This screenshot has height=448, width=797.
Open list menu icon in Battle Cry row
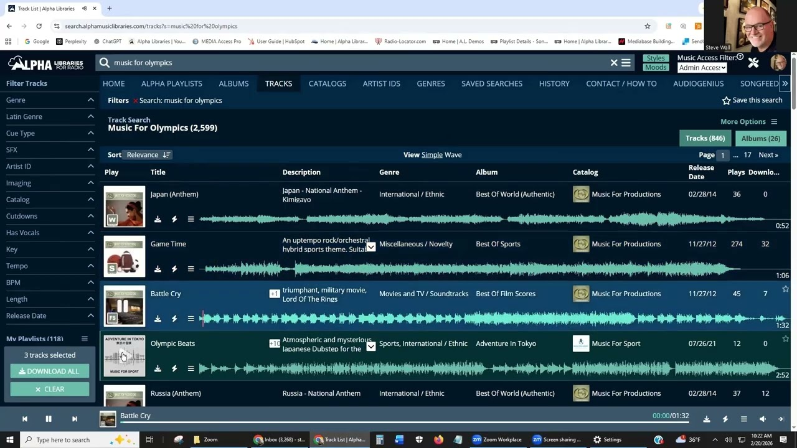tap(191, 319)
